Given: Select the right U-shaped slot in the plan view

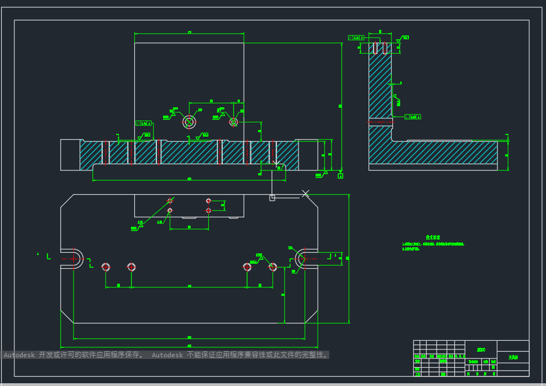Looking at the screenshot, I should [x=306, y=259].
